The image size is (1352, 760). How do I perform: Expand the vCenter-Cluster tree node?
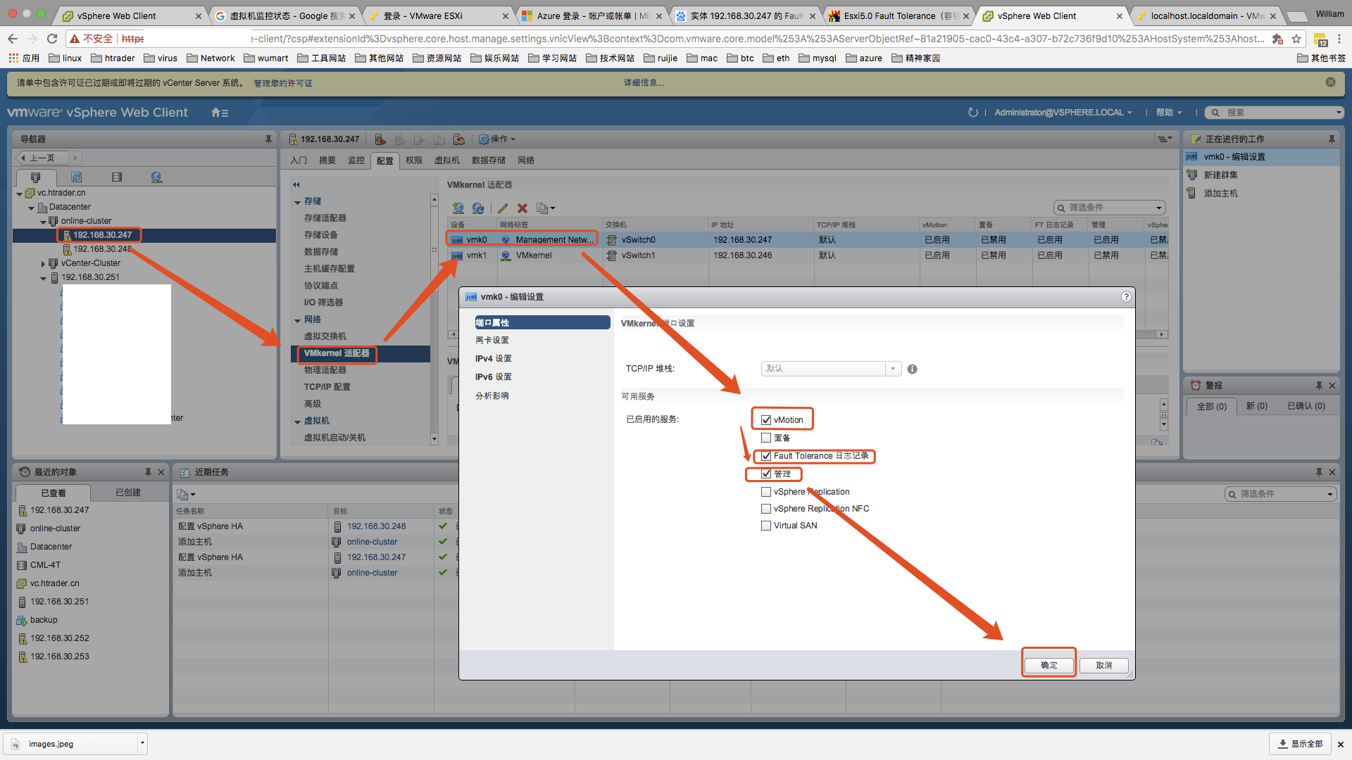[x=43, y=264]
